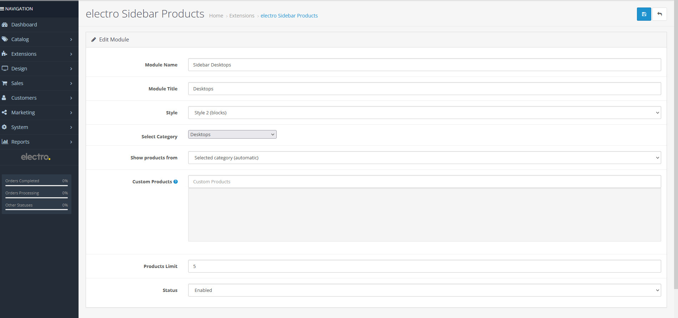
Task: Click the electro Sidebar Products heading
Action: 145,14
